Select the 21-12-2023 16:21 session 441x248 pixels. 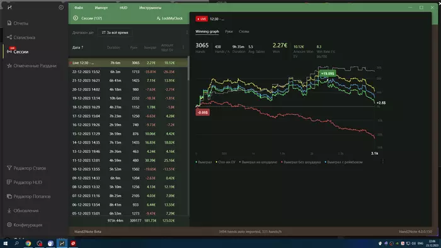pos(128,81)
